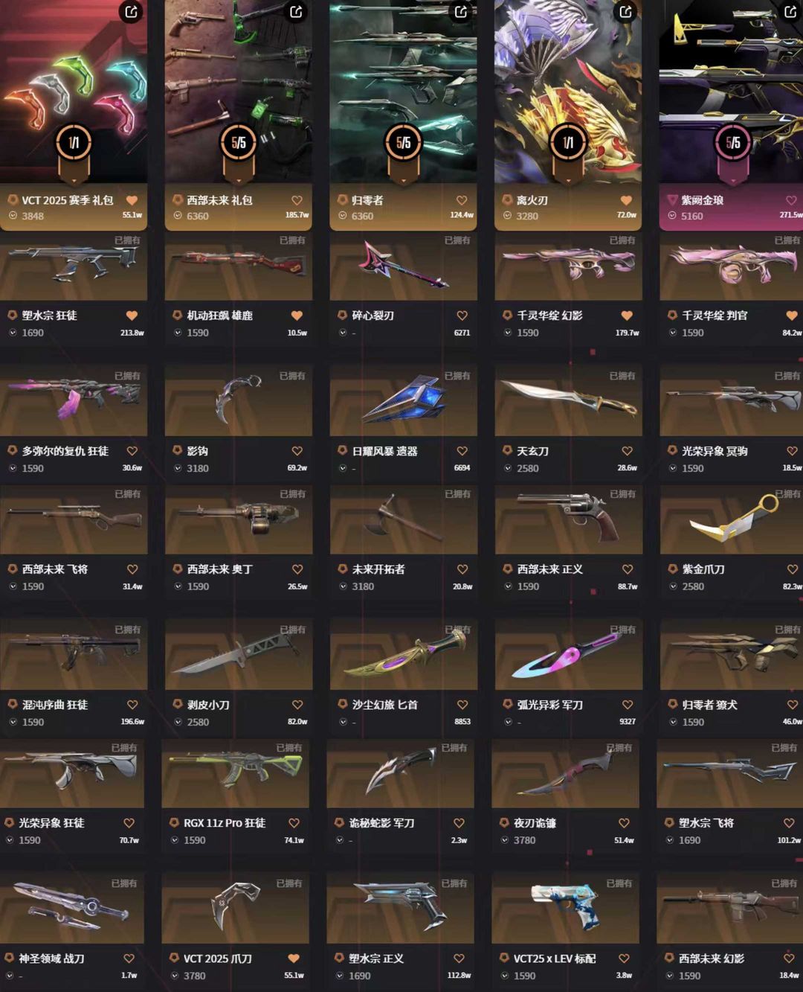The height and width of the screenshot is (992, 803).
Task: Unfavorite 塑水宗 狂徒 with heart icon
Action: click(x=132, y=316)
